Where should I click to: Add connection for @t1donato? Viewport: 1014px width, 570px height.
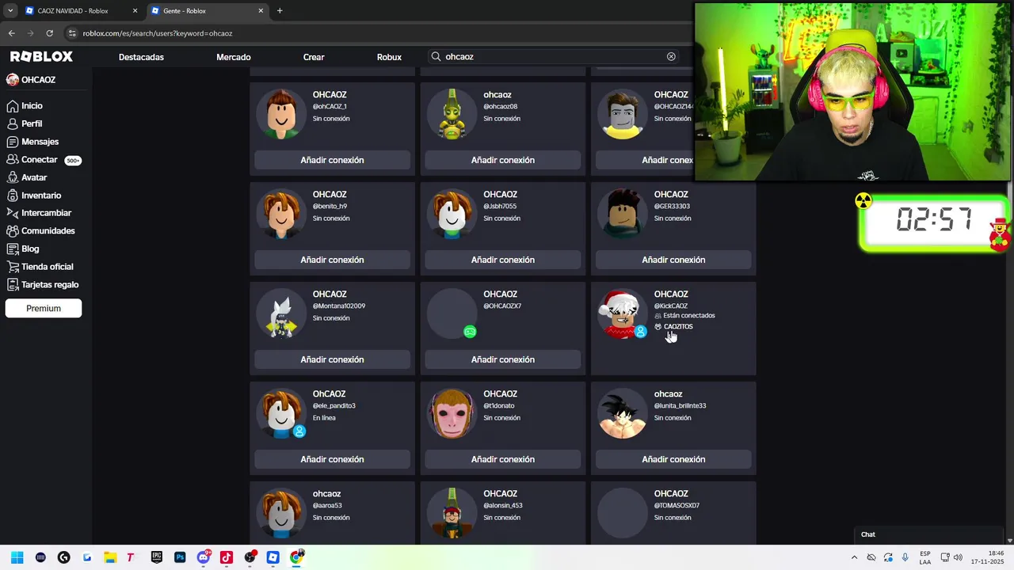tap(503, 459)
